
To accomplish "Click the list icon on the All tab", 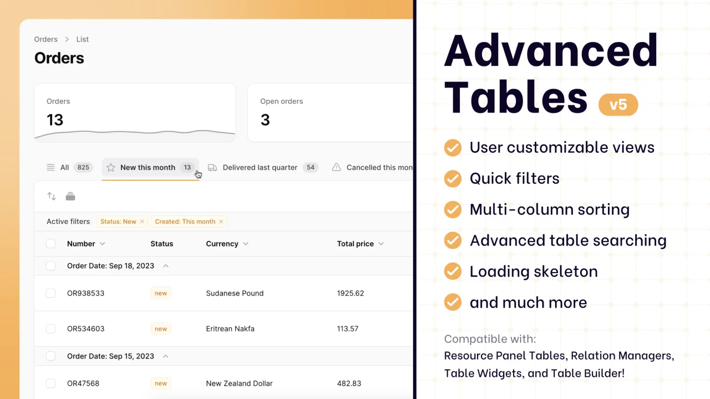I will (x=50, y=167).
